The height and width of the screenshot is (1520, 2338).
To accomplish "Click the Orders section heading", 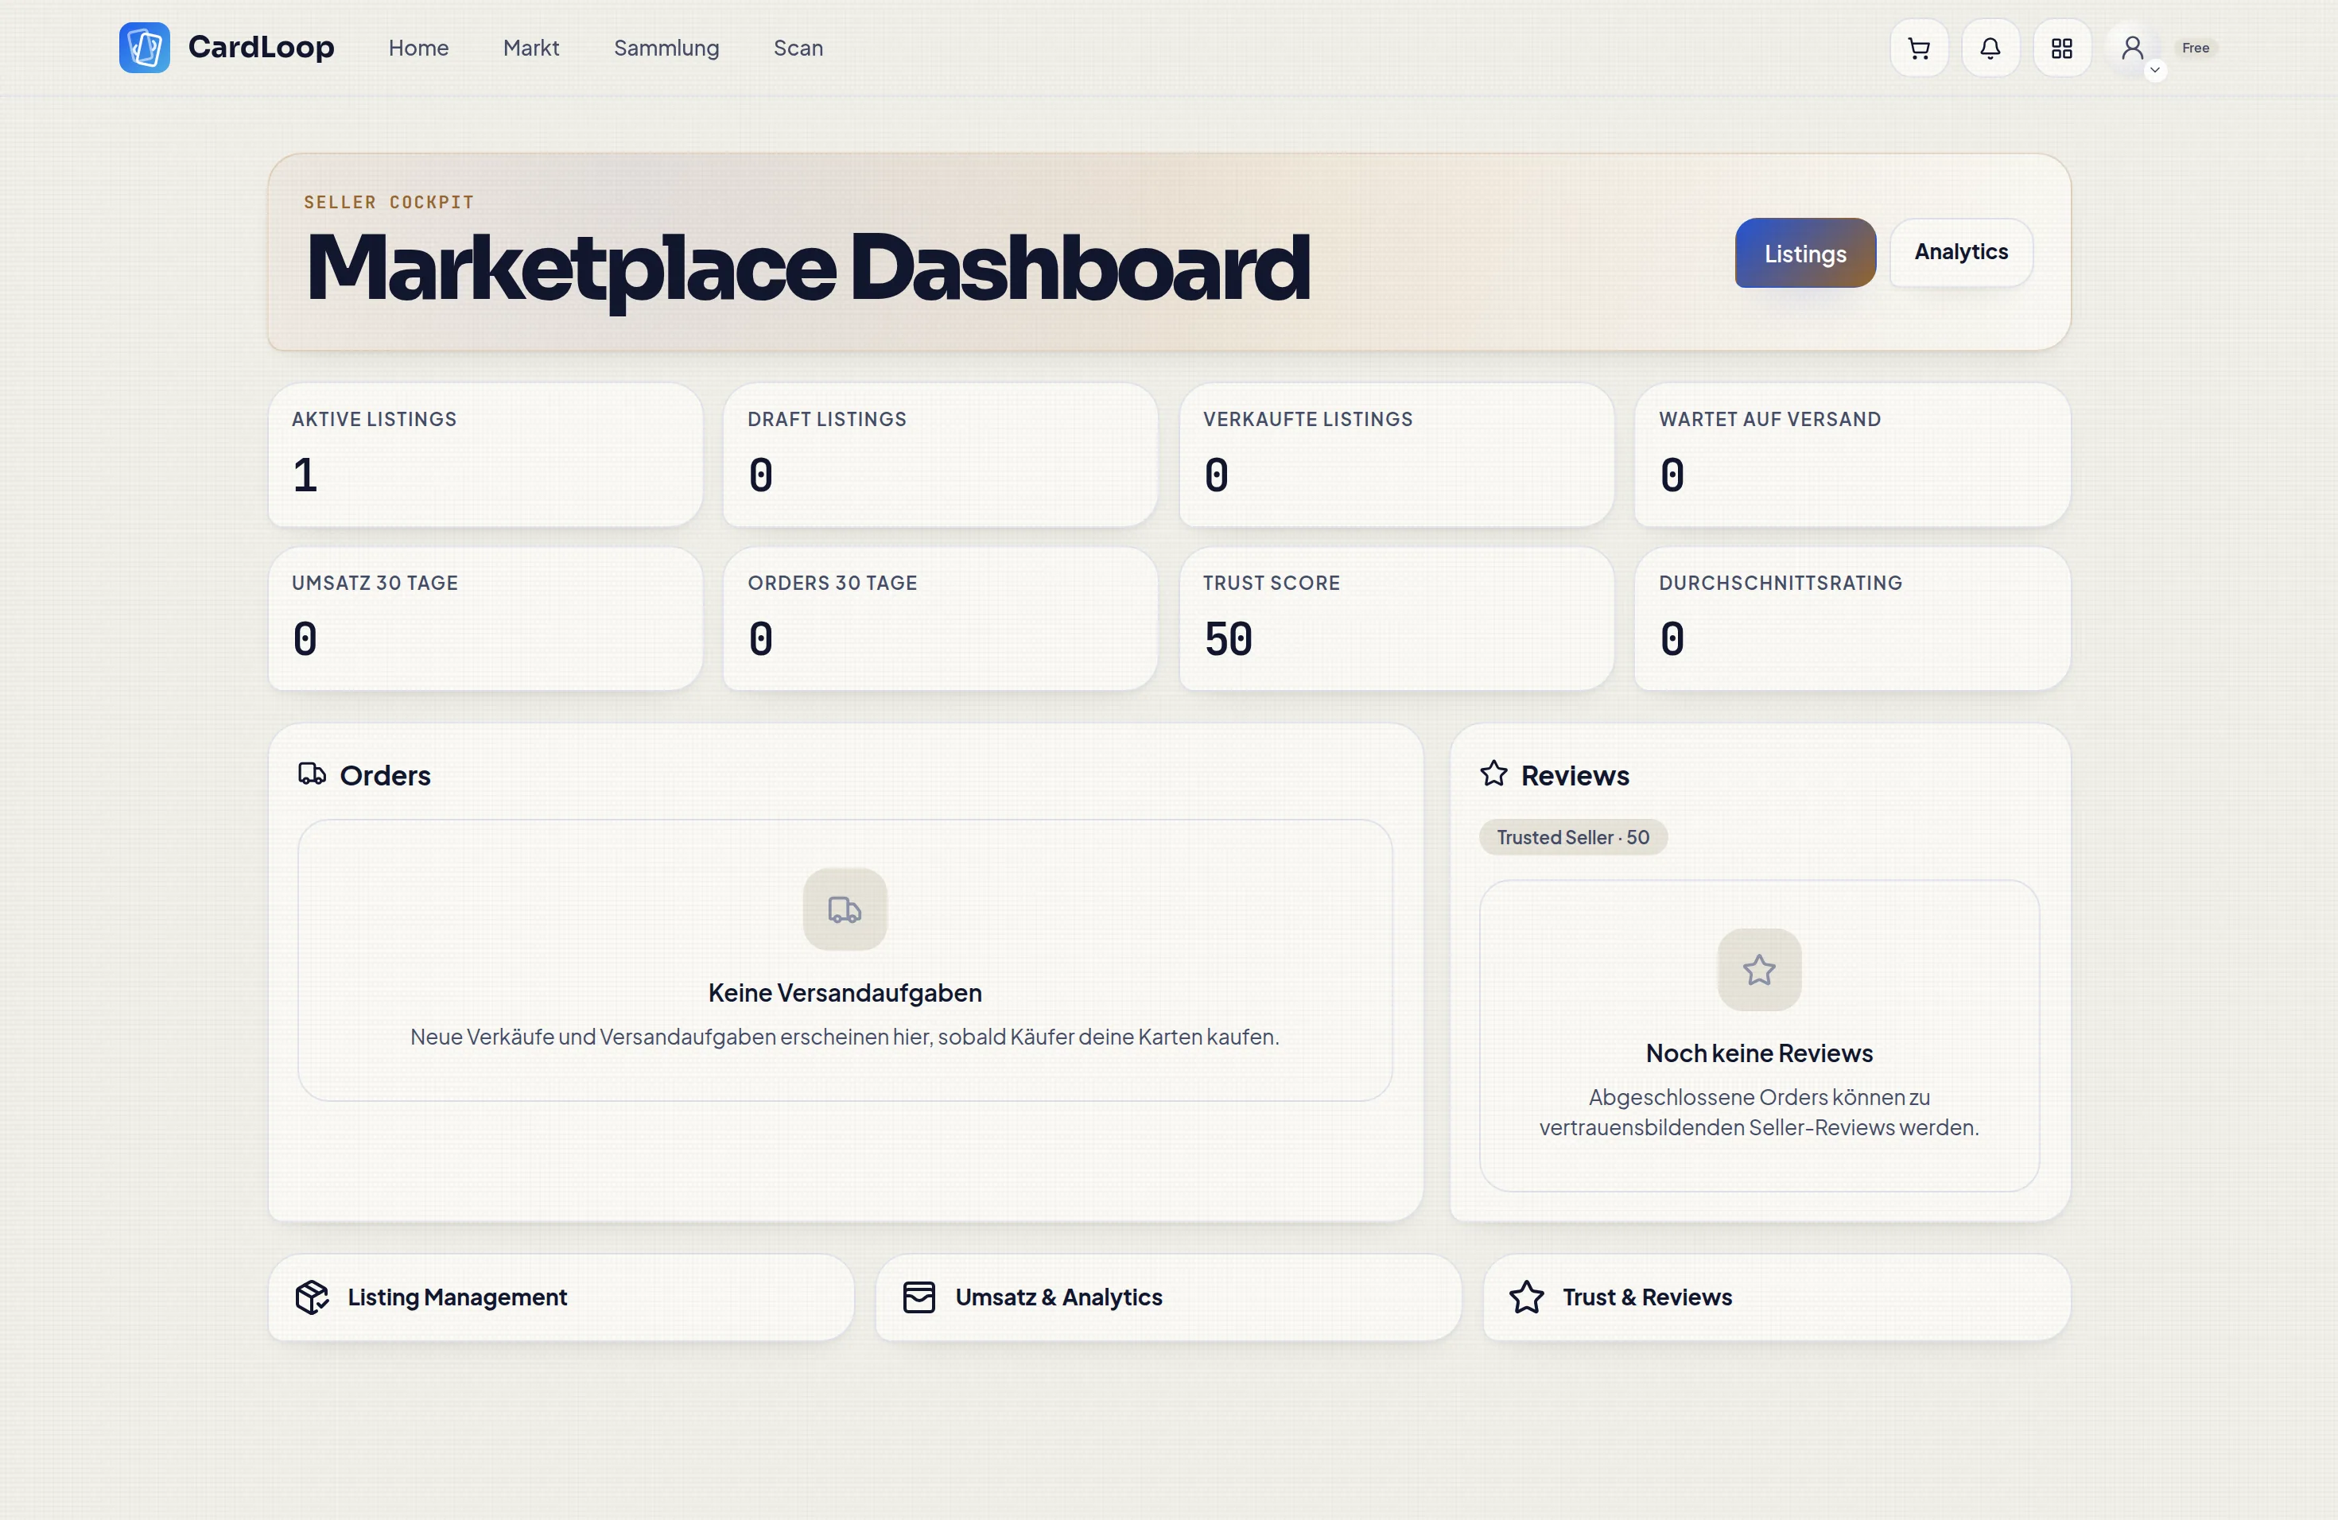I will tap(385, 776).
